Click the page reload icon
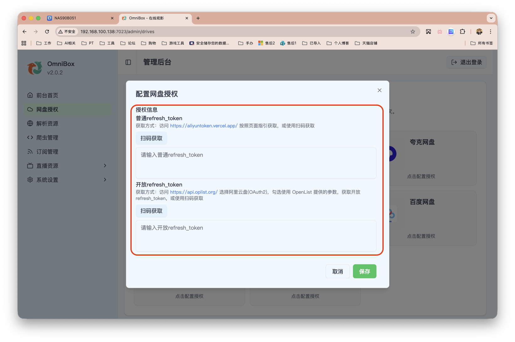The image size is (515, 342). pyautogui.click(x=47, y=32)
